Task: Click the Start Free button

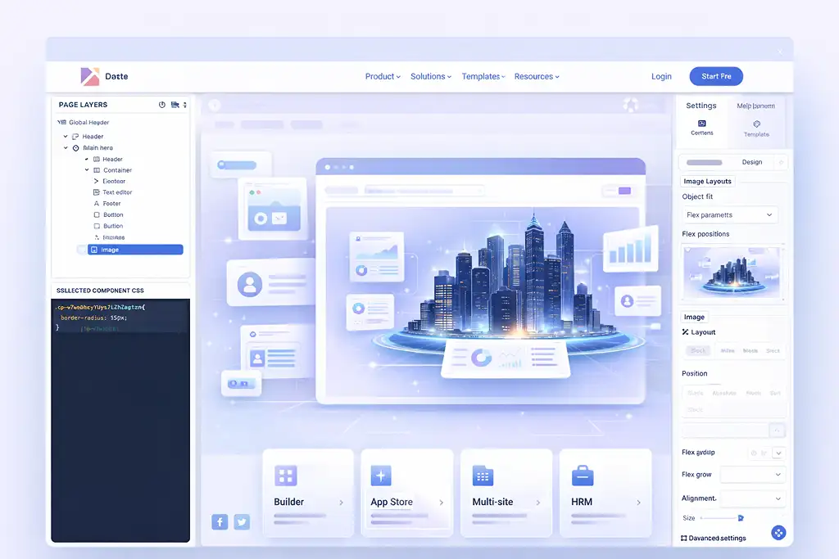Action: pyautogui.click(x=715, y=77)
